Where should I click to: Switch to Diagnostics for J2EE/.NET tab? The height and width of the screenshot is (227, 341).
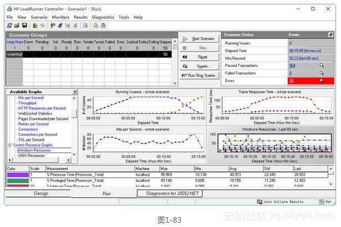(170, 193)
